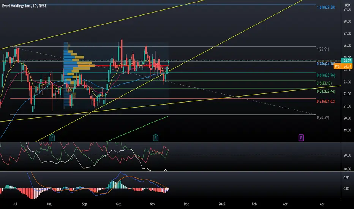Click the 0.50 value on MACD scale

click(x=347, y=178)
